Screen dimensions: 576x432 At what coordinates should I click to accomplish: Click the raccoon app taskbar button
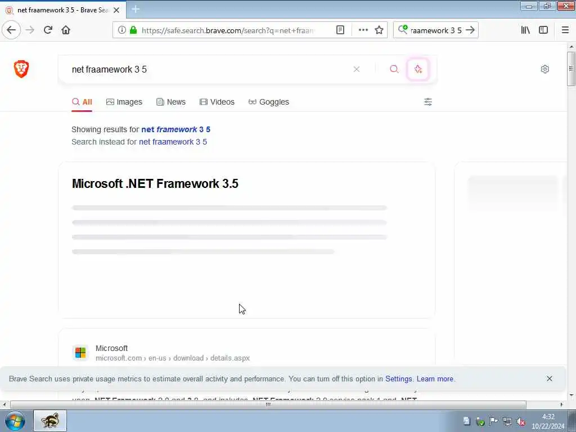(50, 421)
